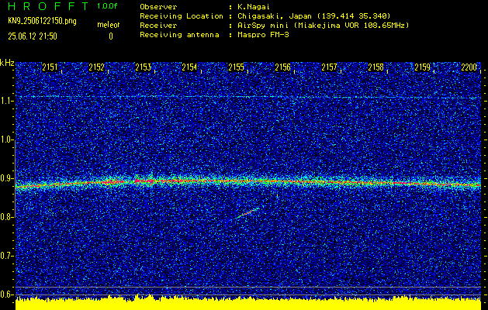Screen dimensions: 488x310
Task: Click the 2153 time marker
Action: click(144, 67)
